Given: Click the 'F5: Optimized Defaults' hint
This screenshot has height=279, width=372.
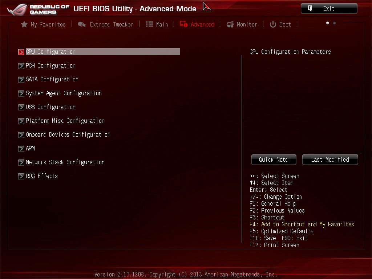Looking at the screenshot, I should pos(282,231).
